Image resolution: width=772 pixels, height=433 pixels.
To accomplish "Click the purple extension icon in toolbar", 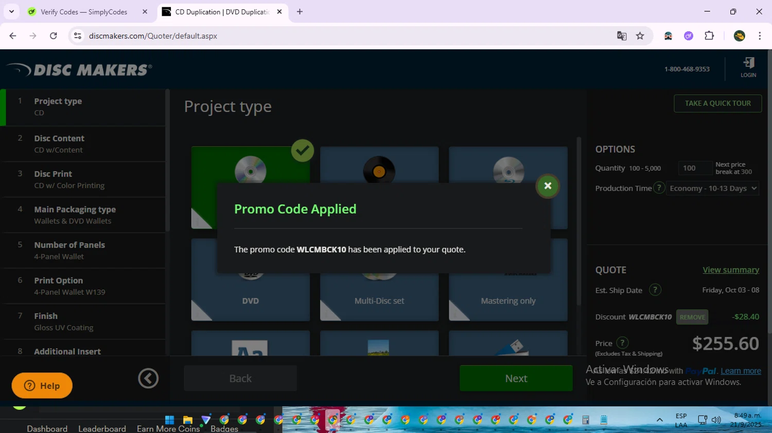I will point(689,36).
